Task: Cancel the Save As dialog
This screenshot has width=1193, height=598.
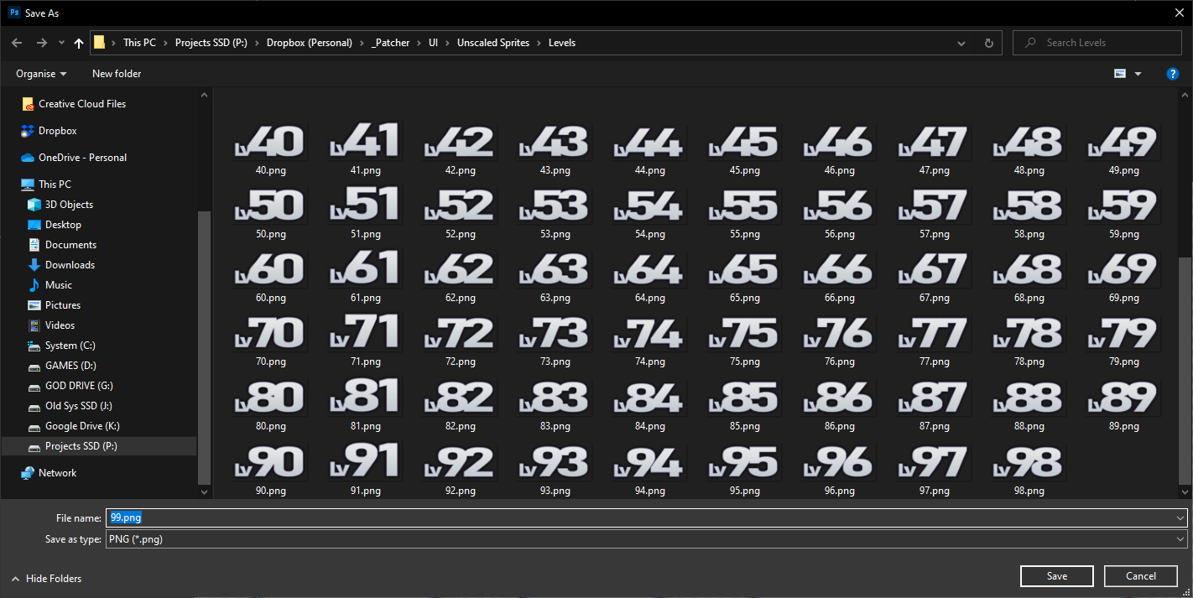Action: point(1140,576)
